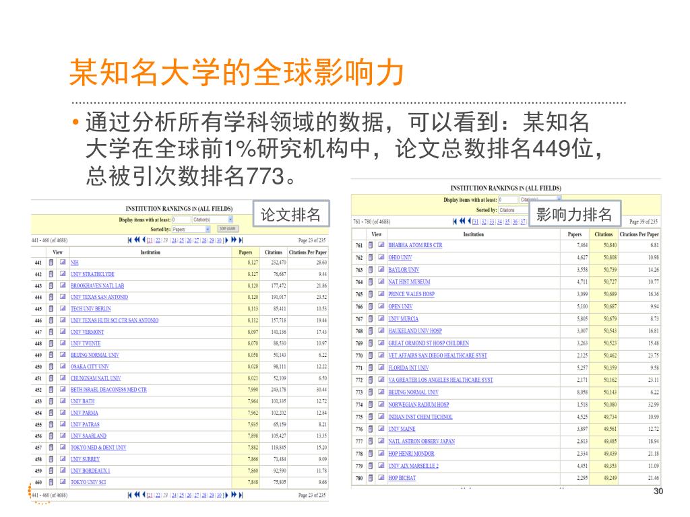Open TOKYO MED & DENT UNIV link

[x=98, y=448]
